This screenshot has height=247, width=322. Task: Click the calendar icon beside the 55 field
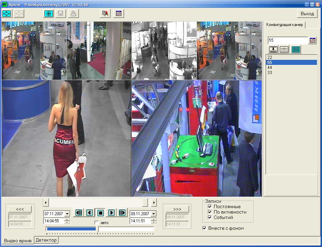coord(313,41)
